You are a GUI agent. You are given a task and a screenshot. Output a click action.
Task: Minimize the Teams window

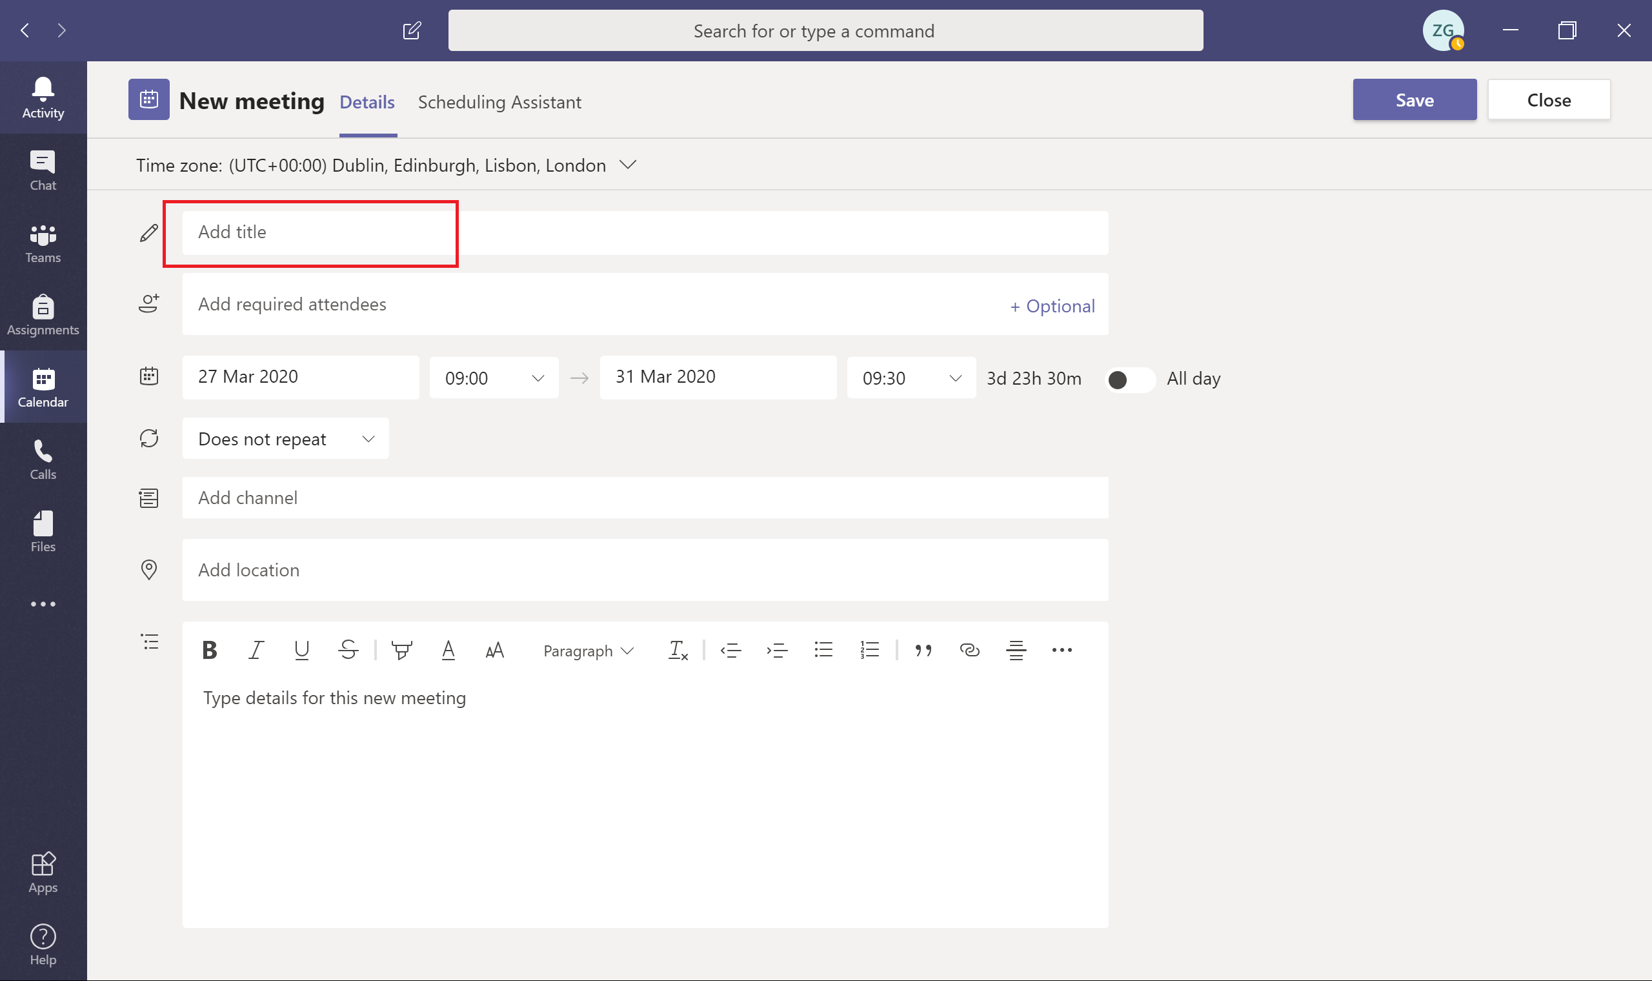[x=1510, y=30]
